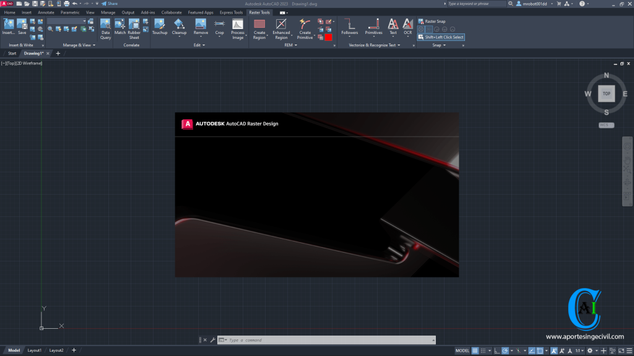The image size is (634, 356).
Task: Open the Express Tools ribbon tab
Action: [231, 12]
